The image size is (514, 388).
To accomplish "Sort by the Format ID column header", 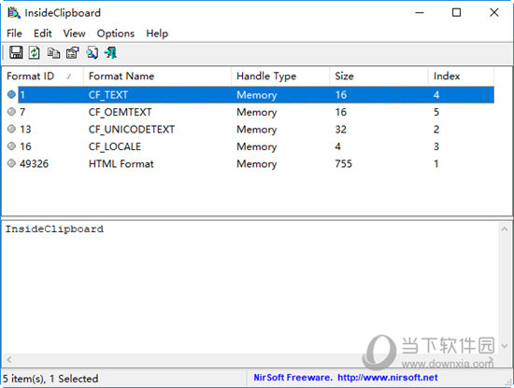I will (x=43, y=76).
